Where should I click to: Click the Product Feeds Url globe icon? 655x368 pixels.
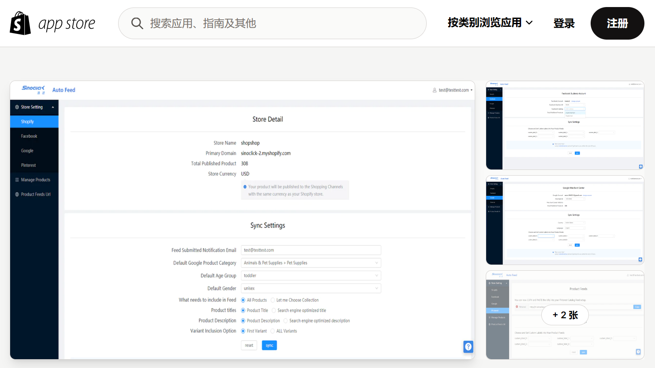17,194
